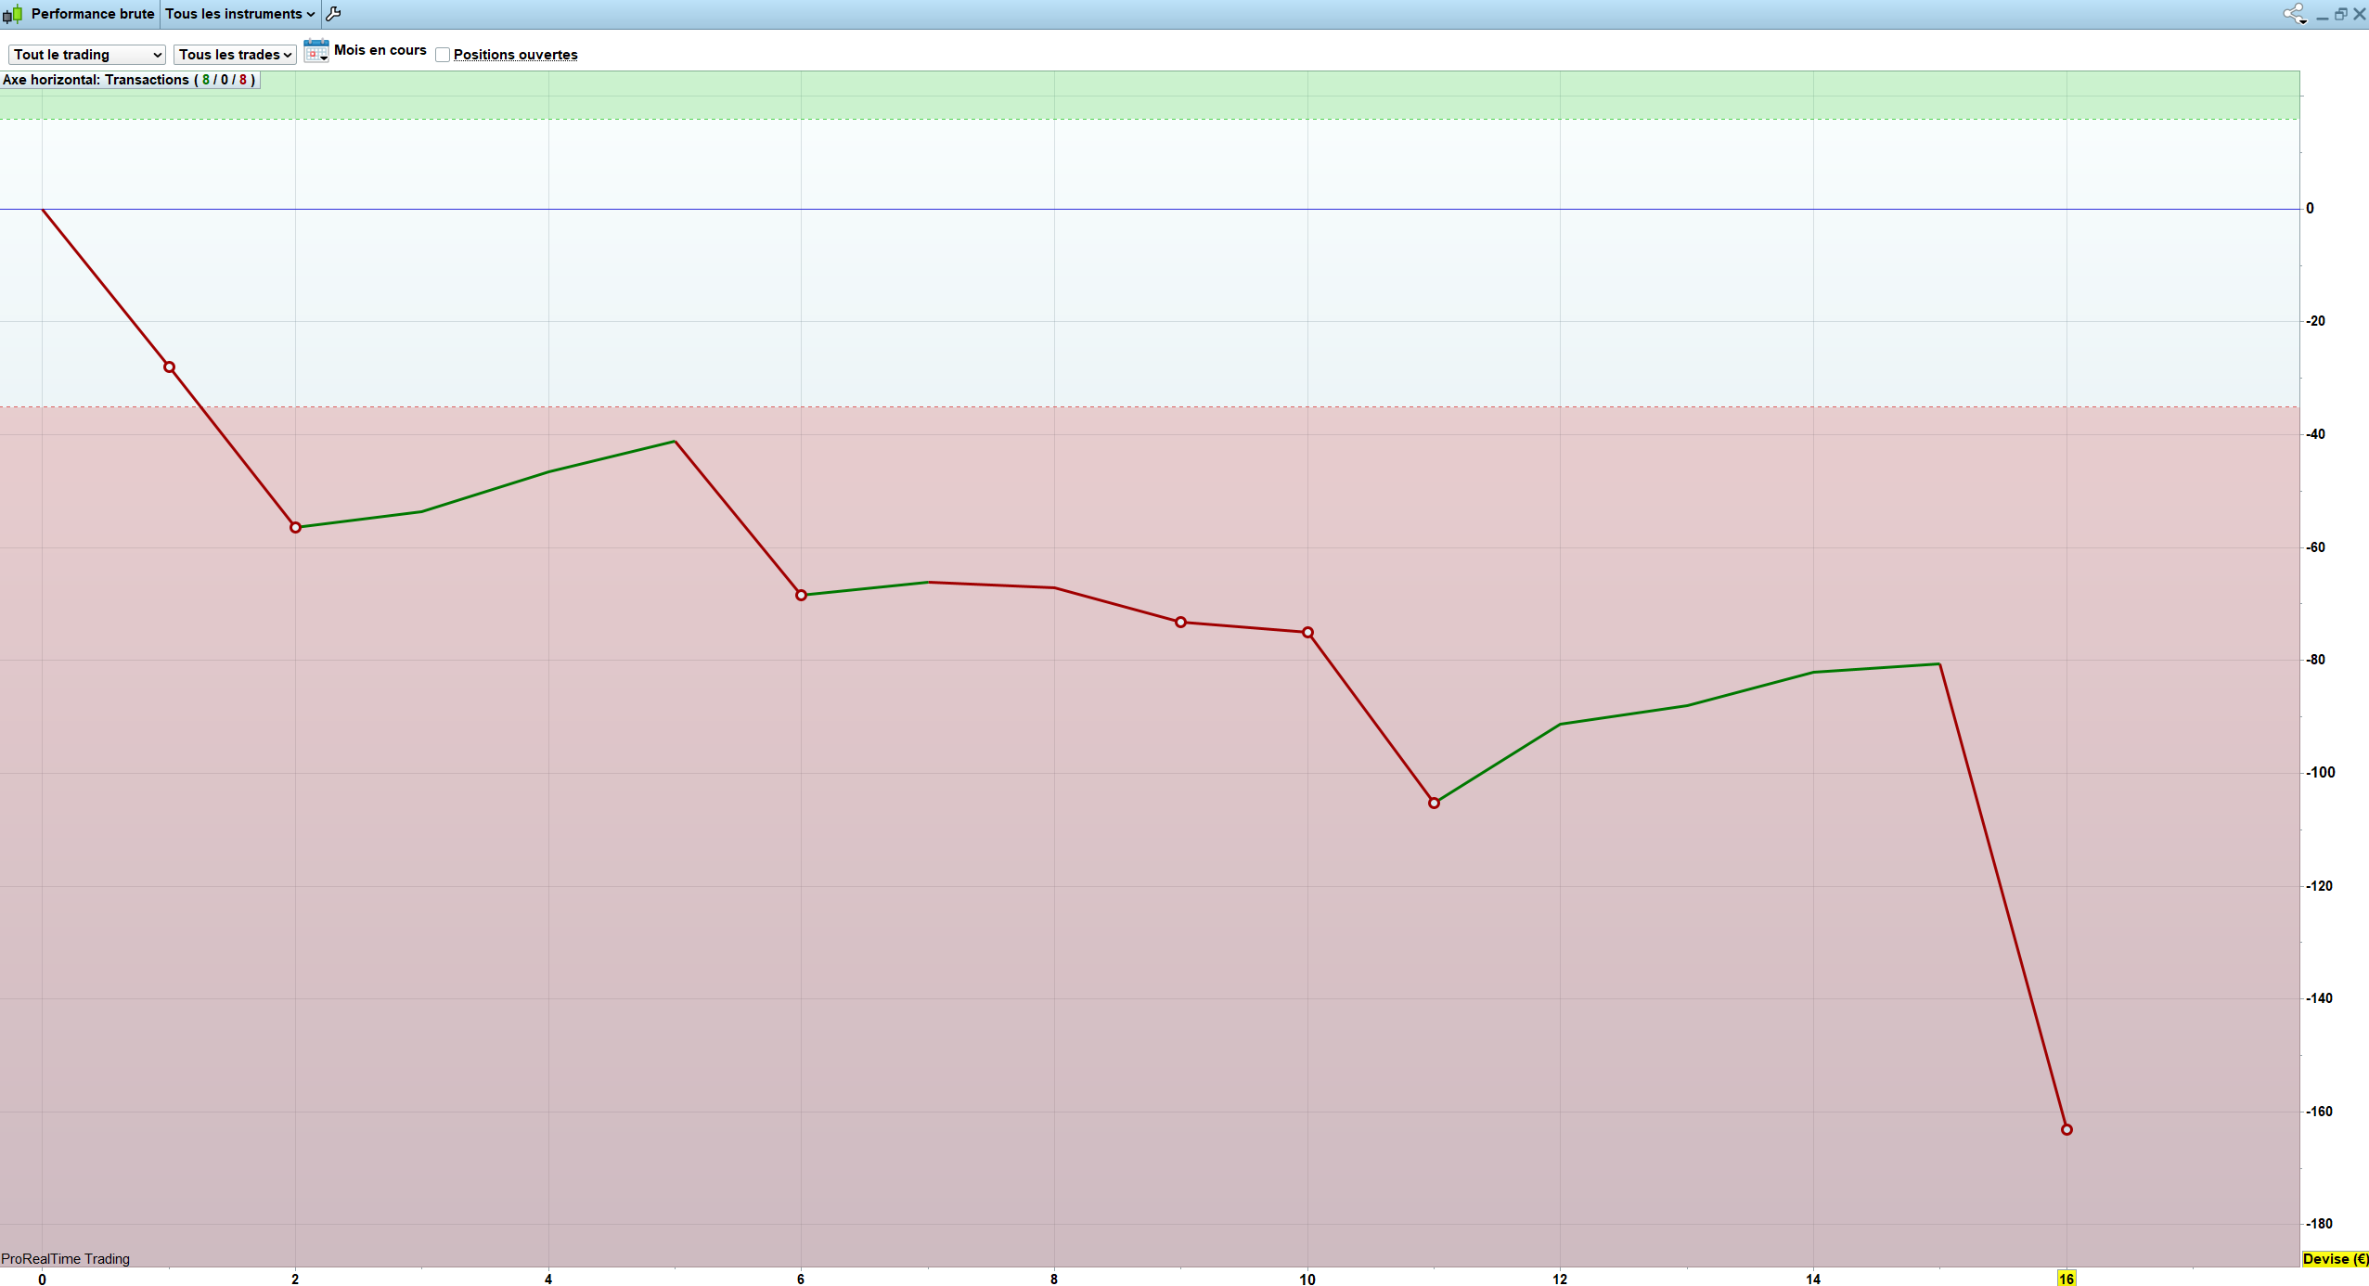This screenshot has height=1286, width=2369.
Task: Open the wrench settings icon
Action: pos(334,14)
